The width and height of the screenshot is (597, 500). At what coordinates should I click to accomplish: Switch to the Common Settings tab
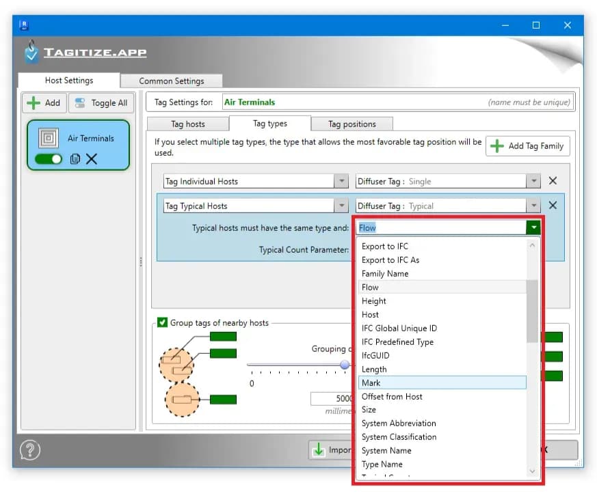(x=172, y=81)
